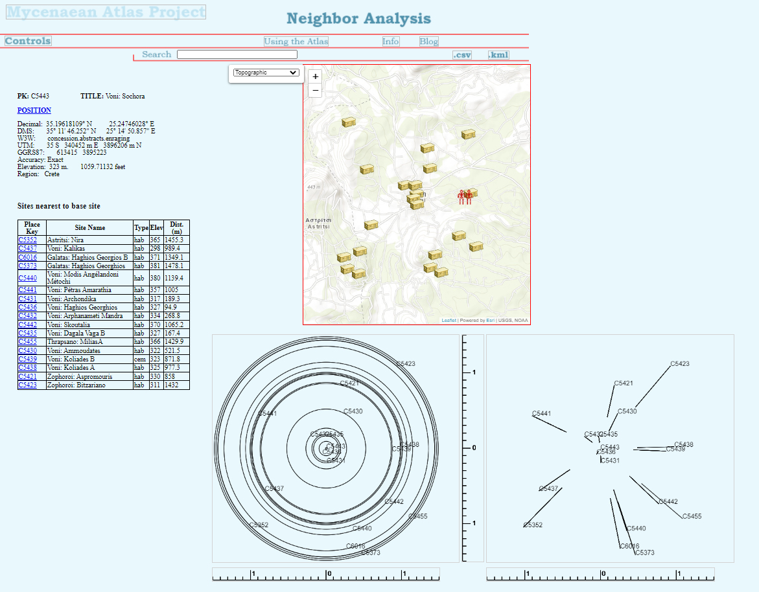Click habitation marker overlapping the red skeleton
759x592 pixels.
point(472,192)
